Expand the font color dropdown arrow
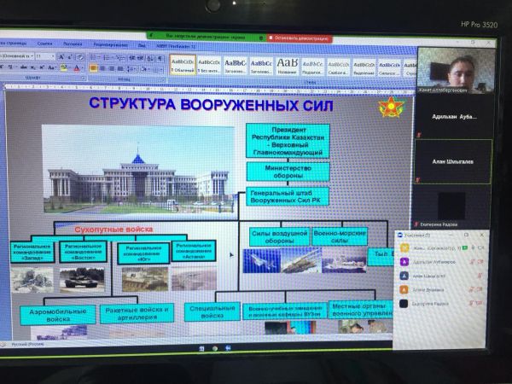This screenshot has height=384, width=512. coord(83,67)
